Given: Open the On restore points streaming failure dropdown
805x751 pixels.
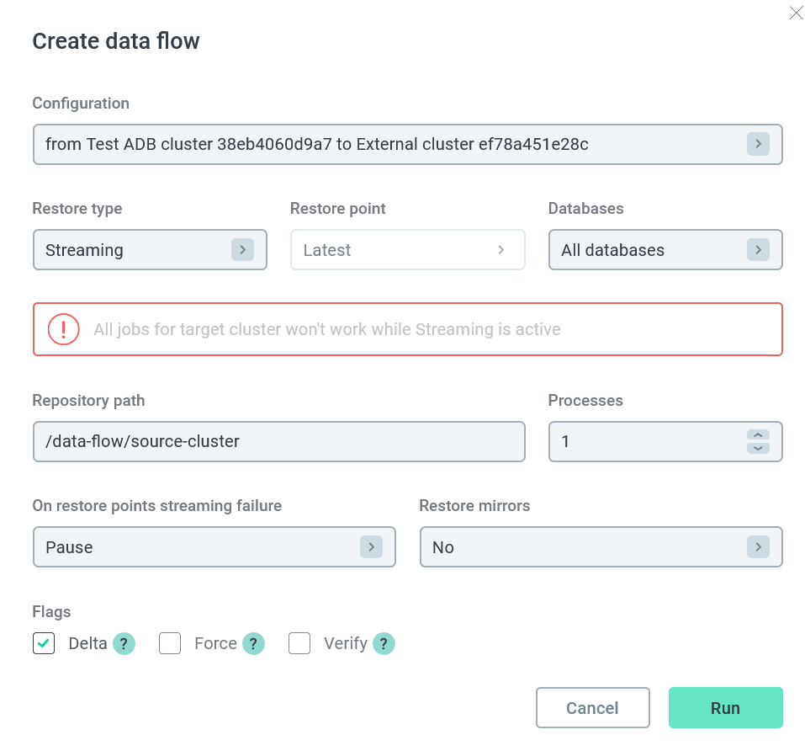Looking at the screenshot, I should 214,547.
